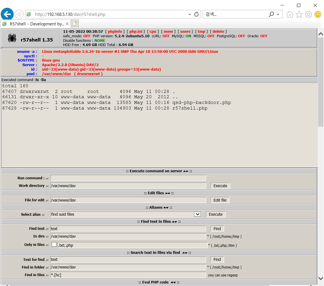Open browser Tools gear icon
324x286 pixels.
pos(308,14)
